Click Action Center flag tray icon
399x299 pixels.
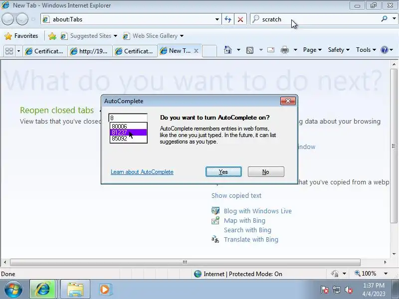click(325, 290)
